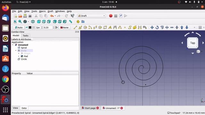Set bottom view from view toolbar
This screenshot has height=115, width=205.
pos(60,22)
